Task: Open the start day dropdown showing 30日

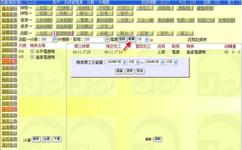Action: [138, 62]
